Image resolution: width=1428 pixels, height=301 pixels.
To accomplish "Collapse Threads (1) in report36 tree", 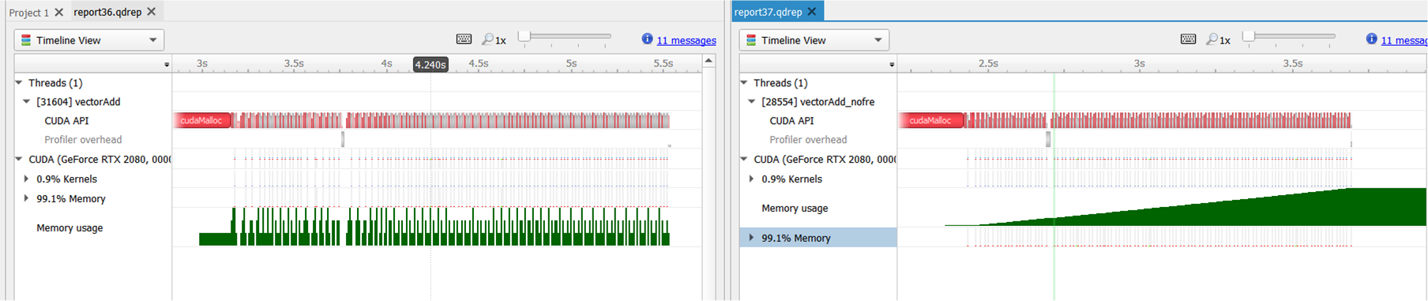I will coord(19,82).
